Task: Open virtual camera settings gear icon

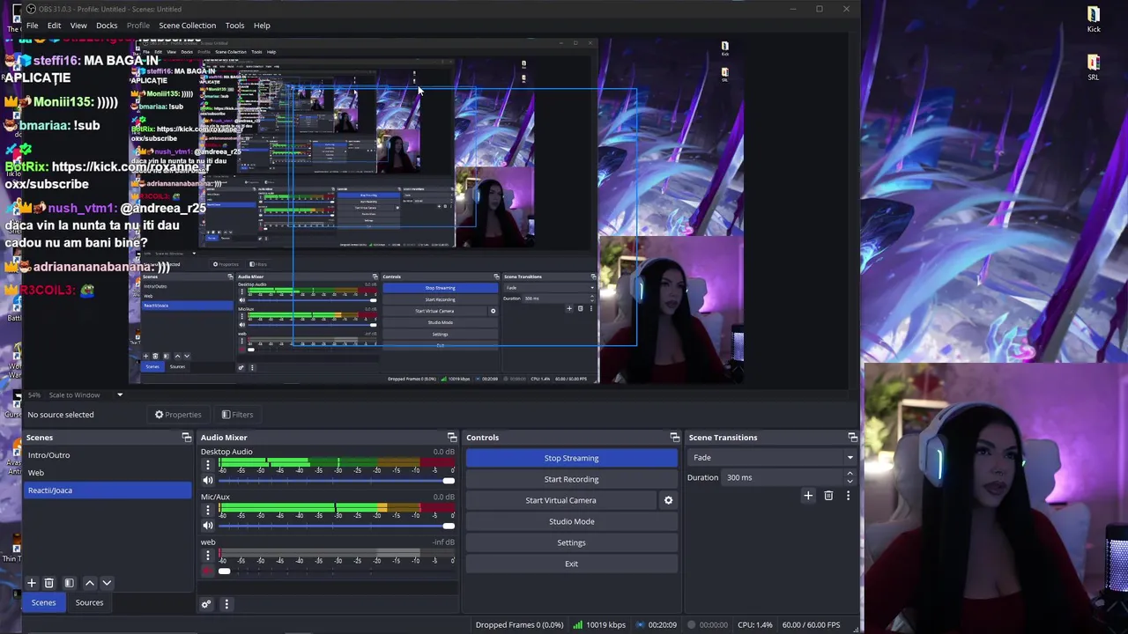Action: point(668,500)
